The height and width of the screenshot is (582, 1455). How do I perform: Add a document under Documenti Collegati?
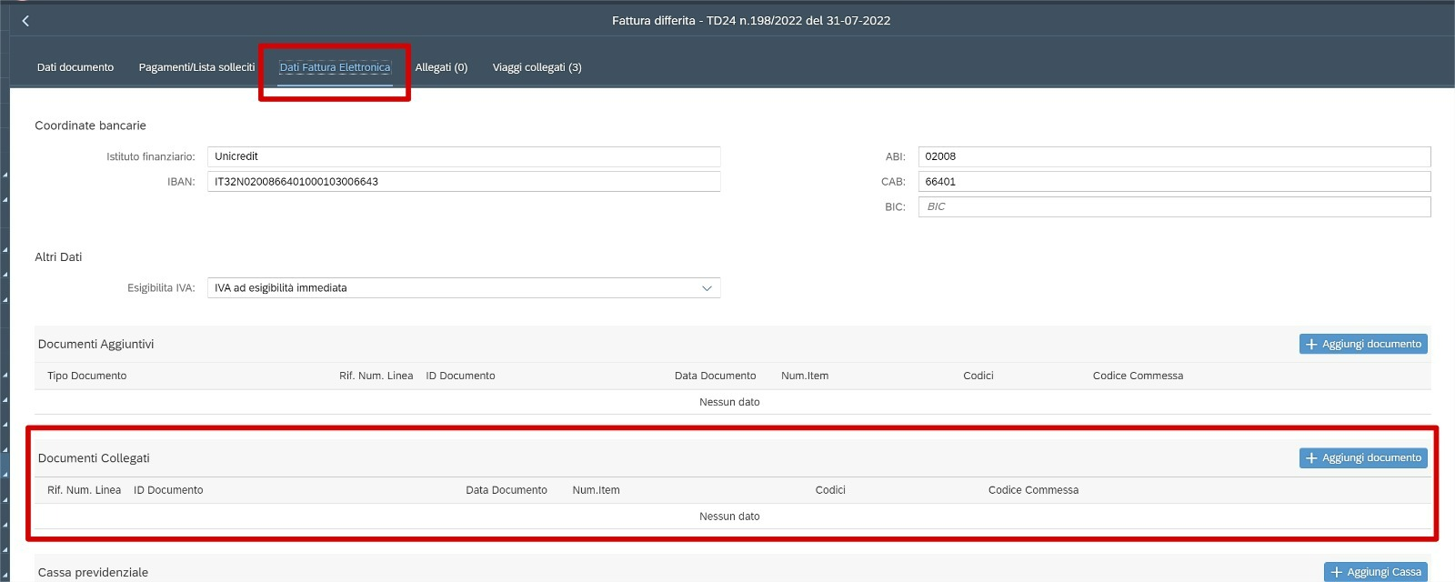pos(1362,458)
